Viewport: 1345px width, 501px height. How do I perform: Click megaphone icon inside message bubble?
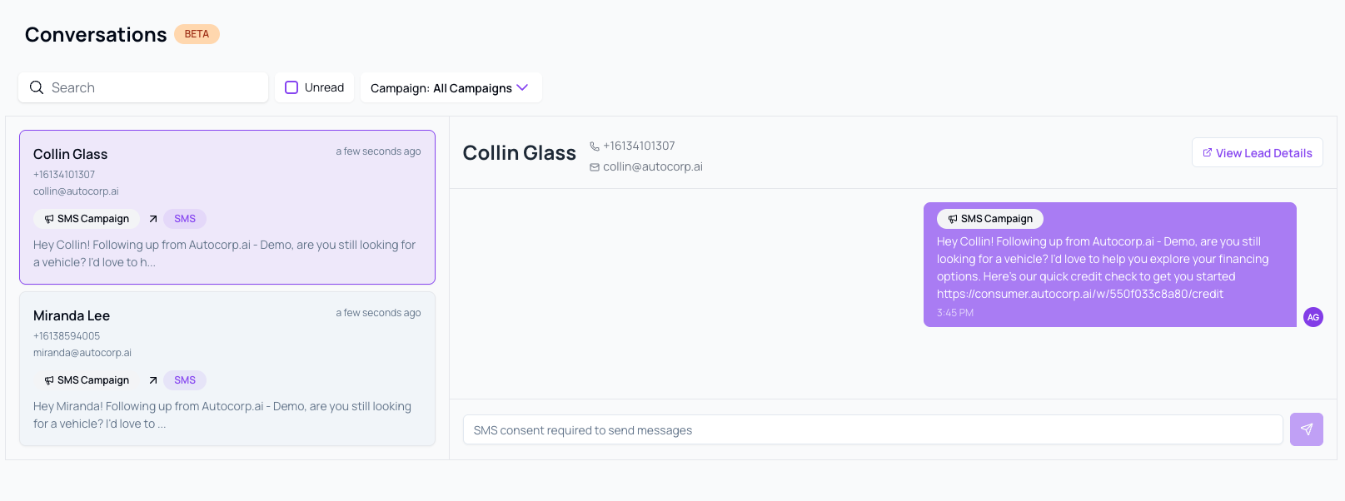coord(953,219)
